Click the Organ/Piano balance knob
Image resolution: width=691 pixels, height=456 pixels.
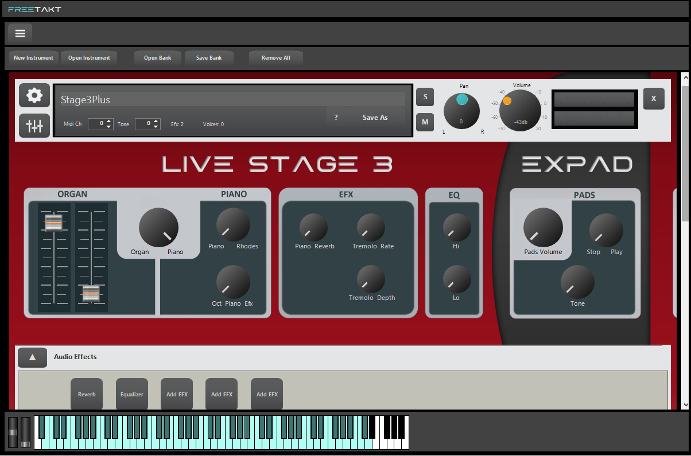point(158,227)
